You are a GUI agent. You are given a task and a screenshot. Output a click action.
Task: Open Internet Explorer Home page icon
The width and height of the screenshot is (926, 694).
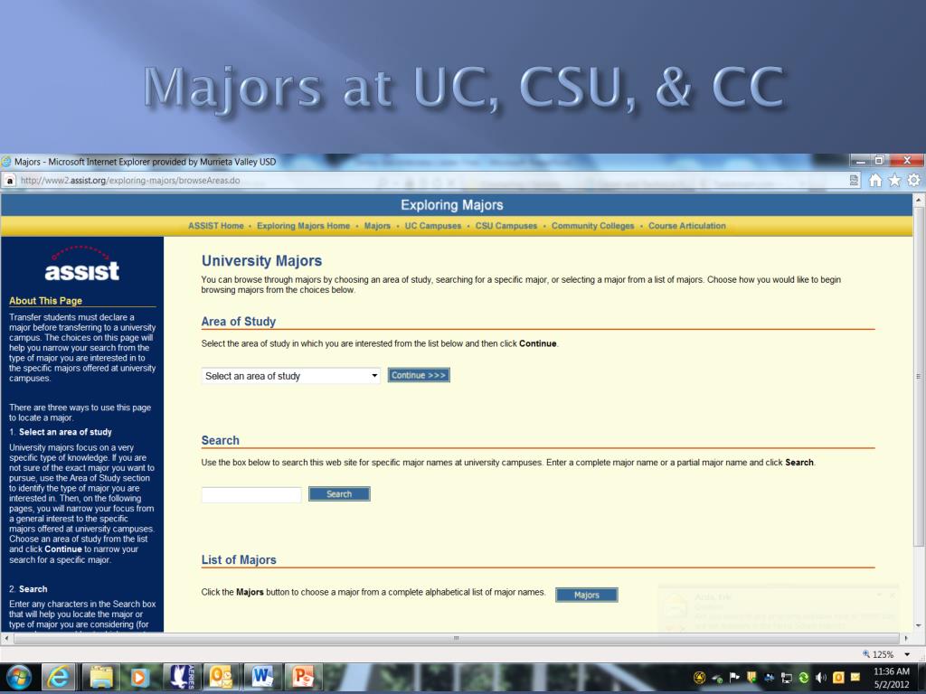(875, 181)
